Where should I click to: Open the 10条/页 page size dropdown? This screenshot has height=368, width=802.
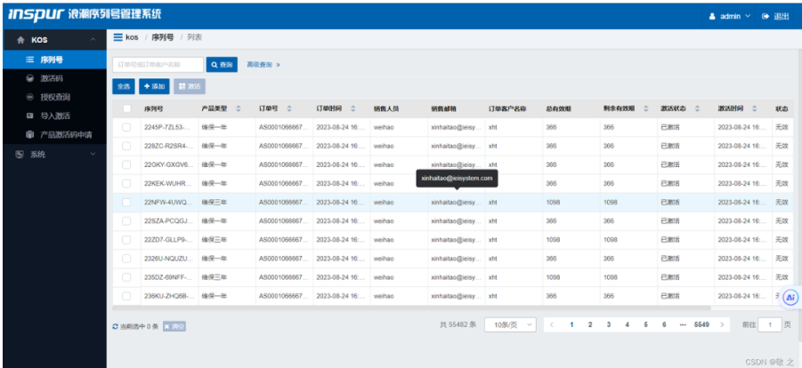pos(511,325)
